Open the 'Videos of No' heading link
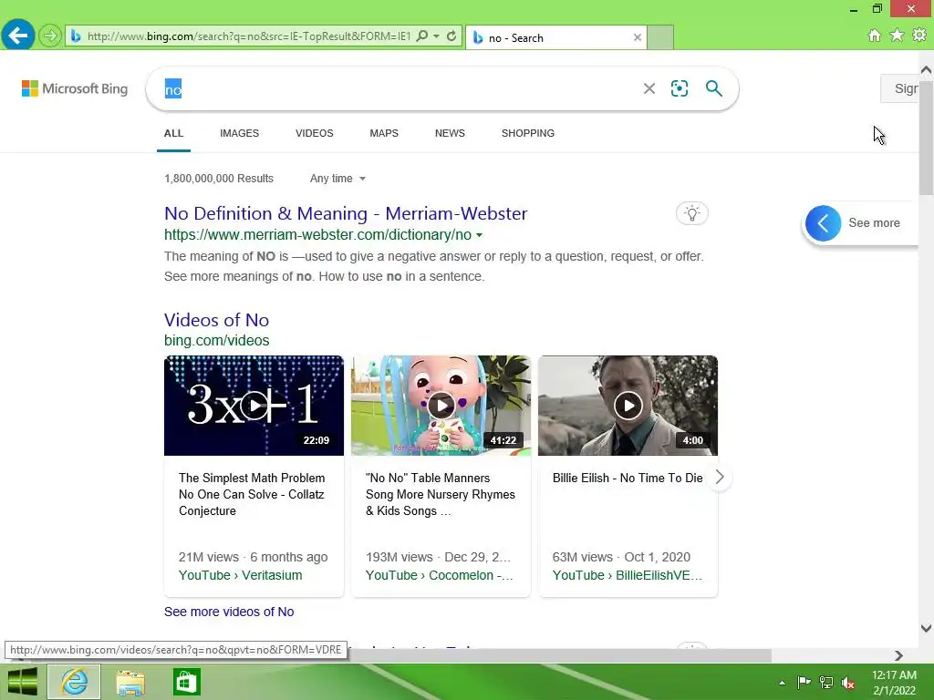Image resolution: width=934 pixels, height=700 pixels. [x=216, y=320]
